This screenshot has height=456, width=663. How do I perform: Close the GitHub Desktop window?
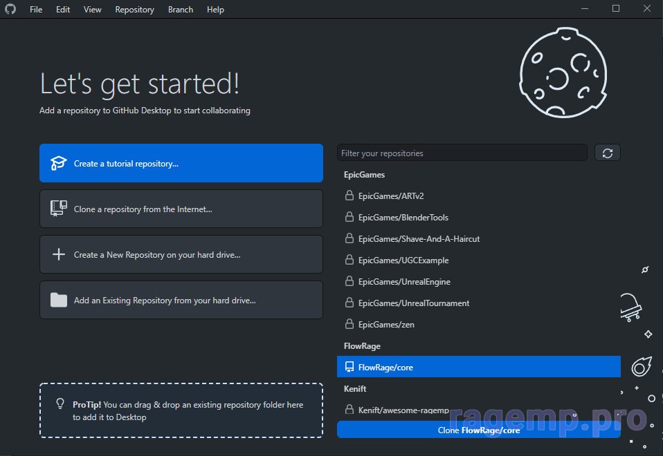647,9
